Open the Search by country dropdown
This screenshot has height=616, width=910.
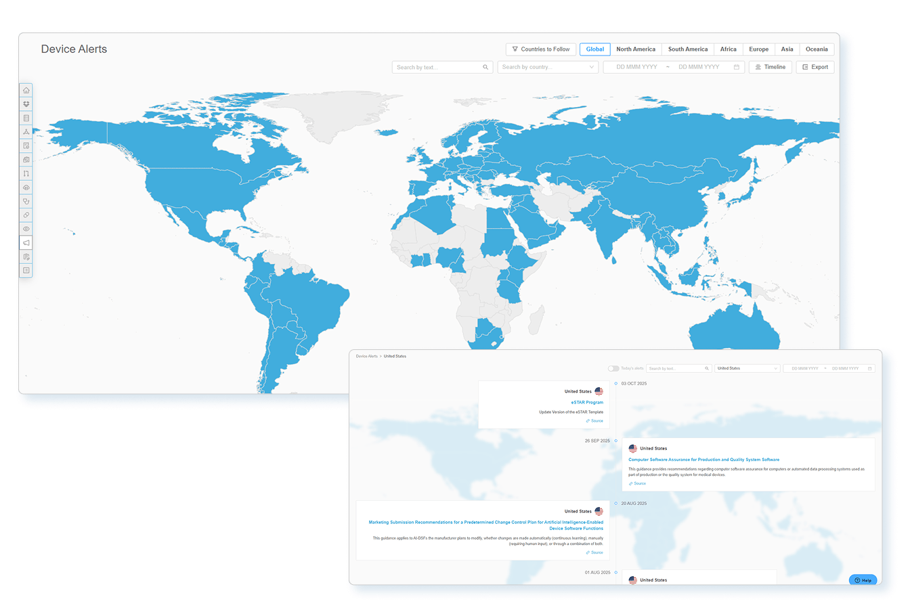[547, 67]
